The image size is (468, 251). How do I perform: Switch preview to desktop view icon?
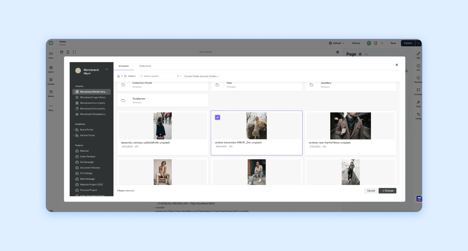tap(62, 52)
